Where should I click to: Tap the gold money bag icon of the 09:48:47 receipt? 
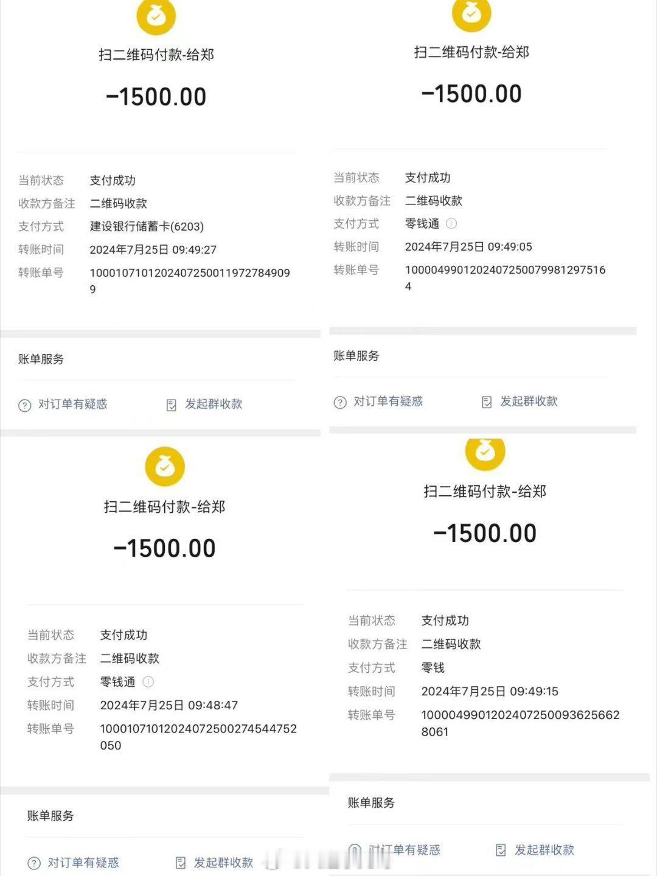[x=165, y=467]
